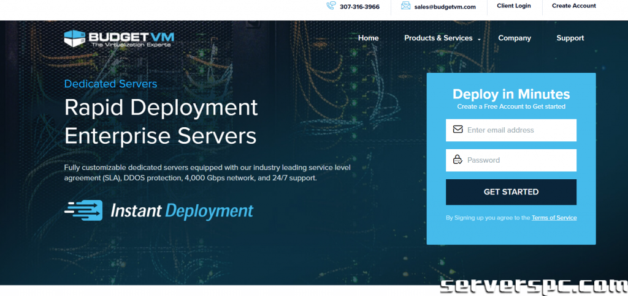Image resolution: width=628 pixels, height=296 pixels.
Task: Click the envelope icon inside email field
Action: (x=458, y=130)
